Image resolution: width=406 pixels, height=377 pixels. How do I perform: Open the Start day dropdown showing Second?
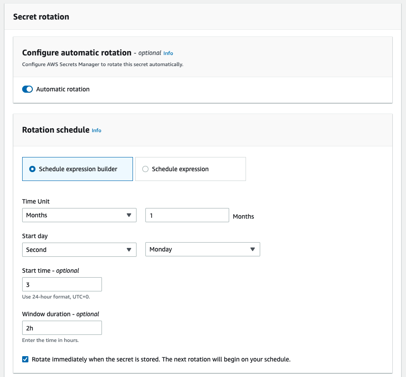(79, 249)
